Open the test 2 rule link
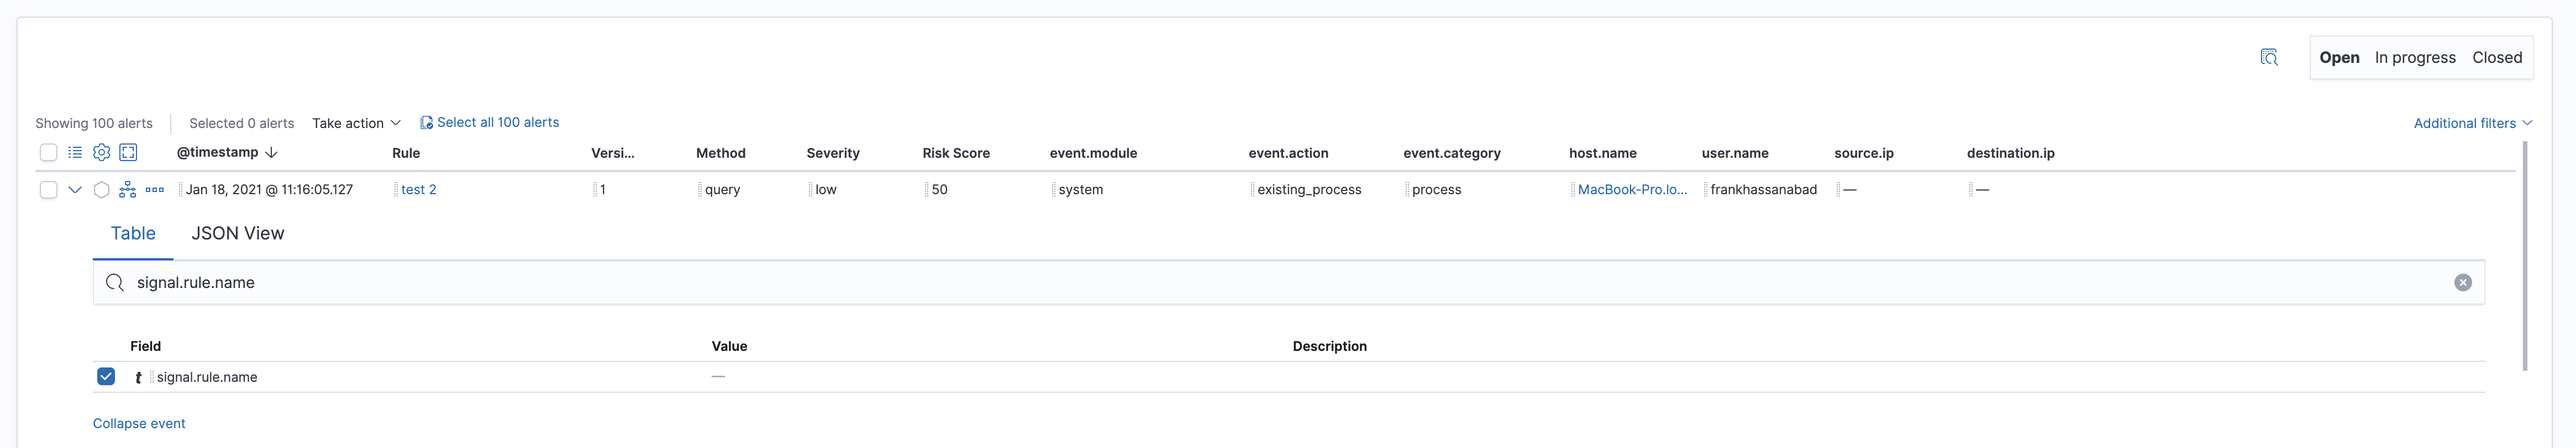 click(418, 190)
